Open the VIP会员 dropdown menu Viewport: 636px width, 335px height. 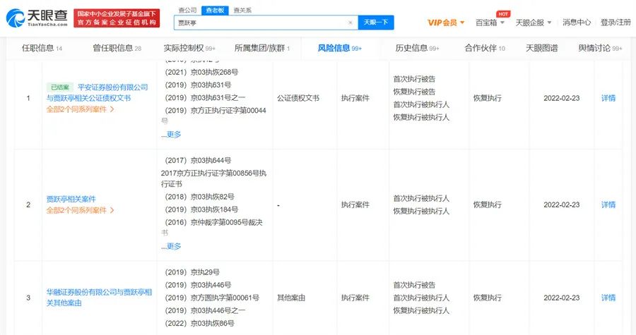[446, 23]
